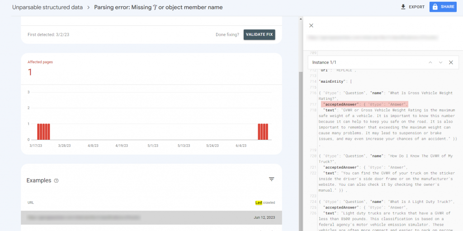Image resolution: width=463 pixels, height=231 pixels.
Task: Click the URL column header
Action: [x=31, y=203]
